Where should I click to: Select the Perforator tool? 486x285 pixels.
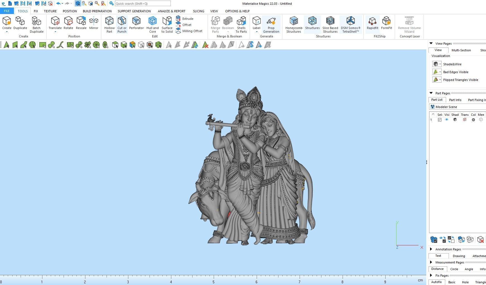pos(136,23)
